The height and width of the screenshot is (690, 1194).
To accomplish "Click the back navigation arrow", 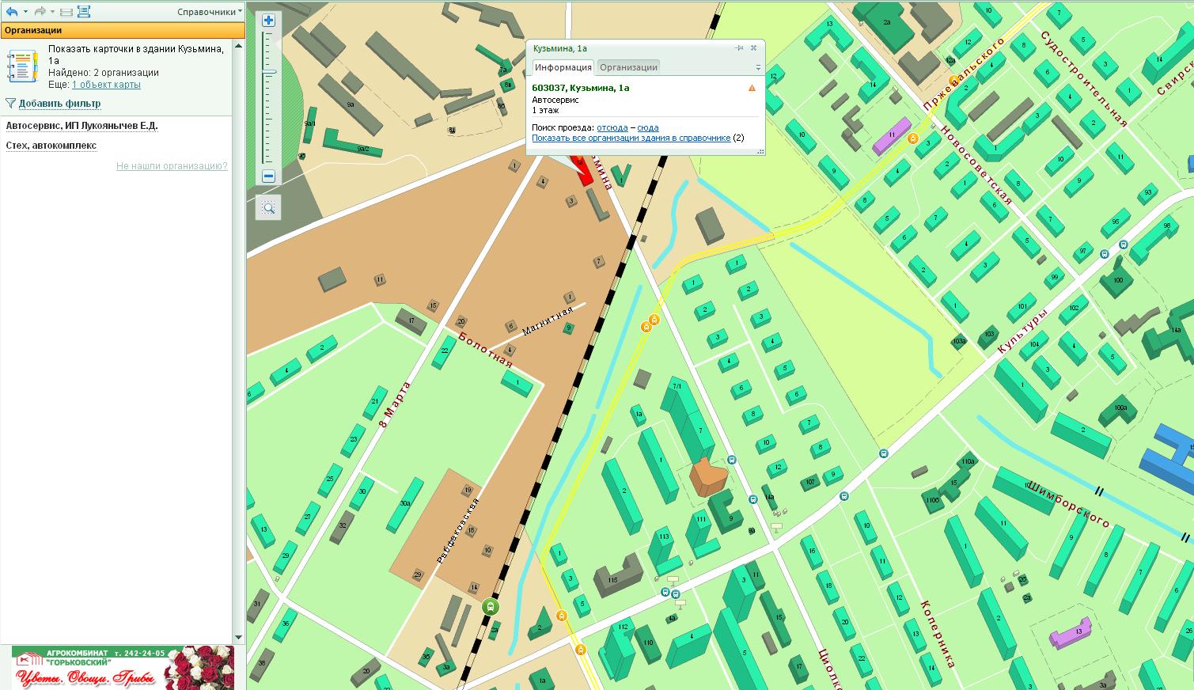I will point(11,12).
